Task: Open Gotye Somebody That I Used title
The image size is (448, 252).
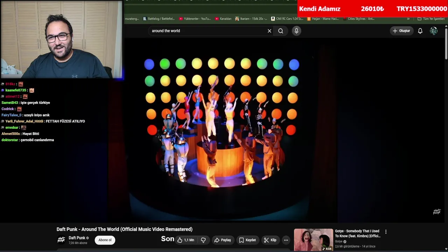Action: click(357, 233)
